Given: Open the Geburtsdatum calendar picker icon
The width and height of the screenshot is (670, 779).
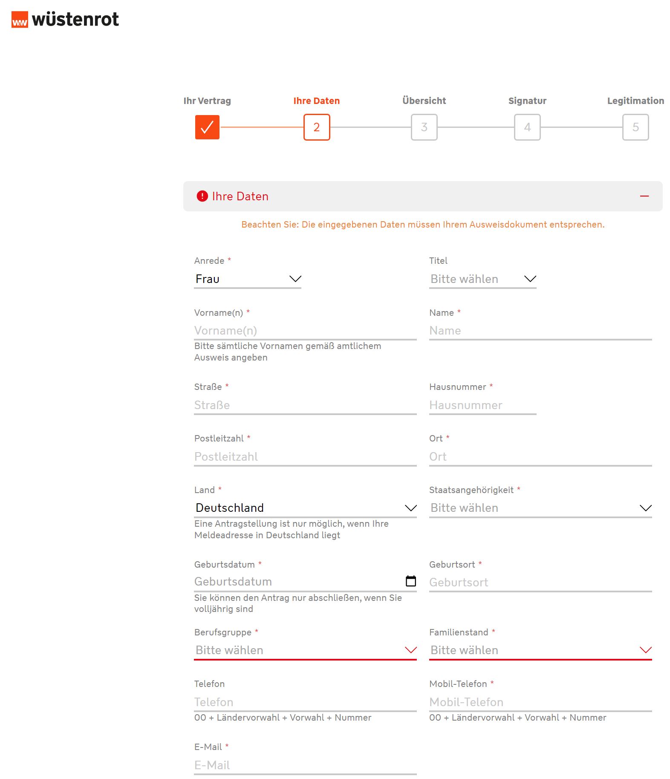Looking at the screenshot, I should coord(410,581).
